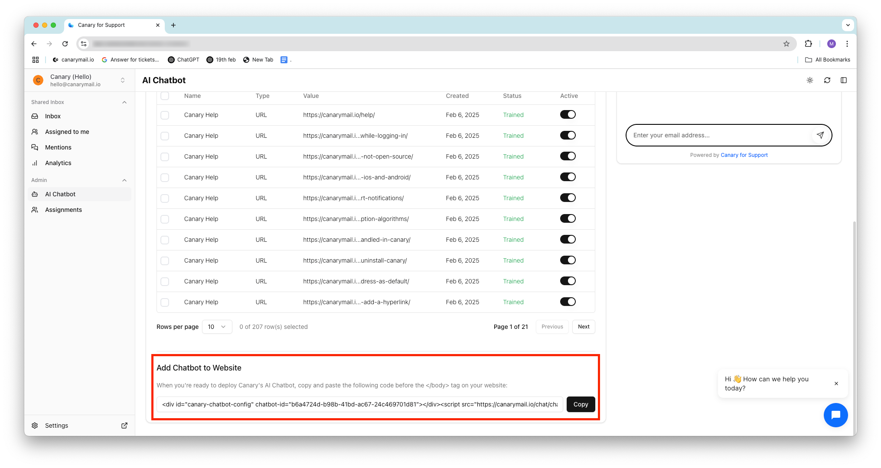
Task: Check the select-all rows checkbox
Action: 165,96
